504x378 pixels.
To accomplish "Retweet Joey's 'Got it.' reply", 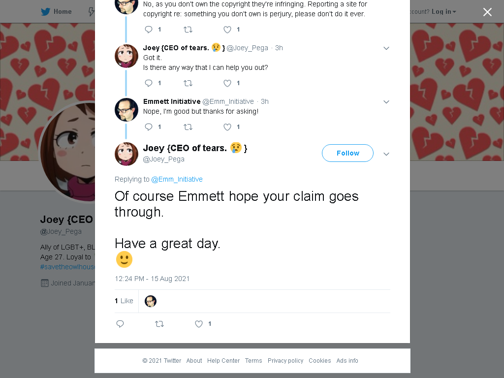I will tap(188, 83).
